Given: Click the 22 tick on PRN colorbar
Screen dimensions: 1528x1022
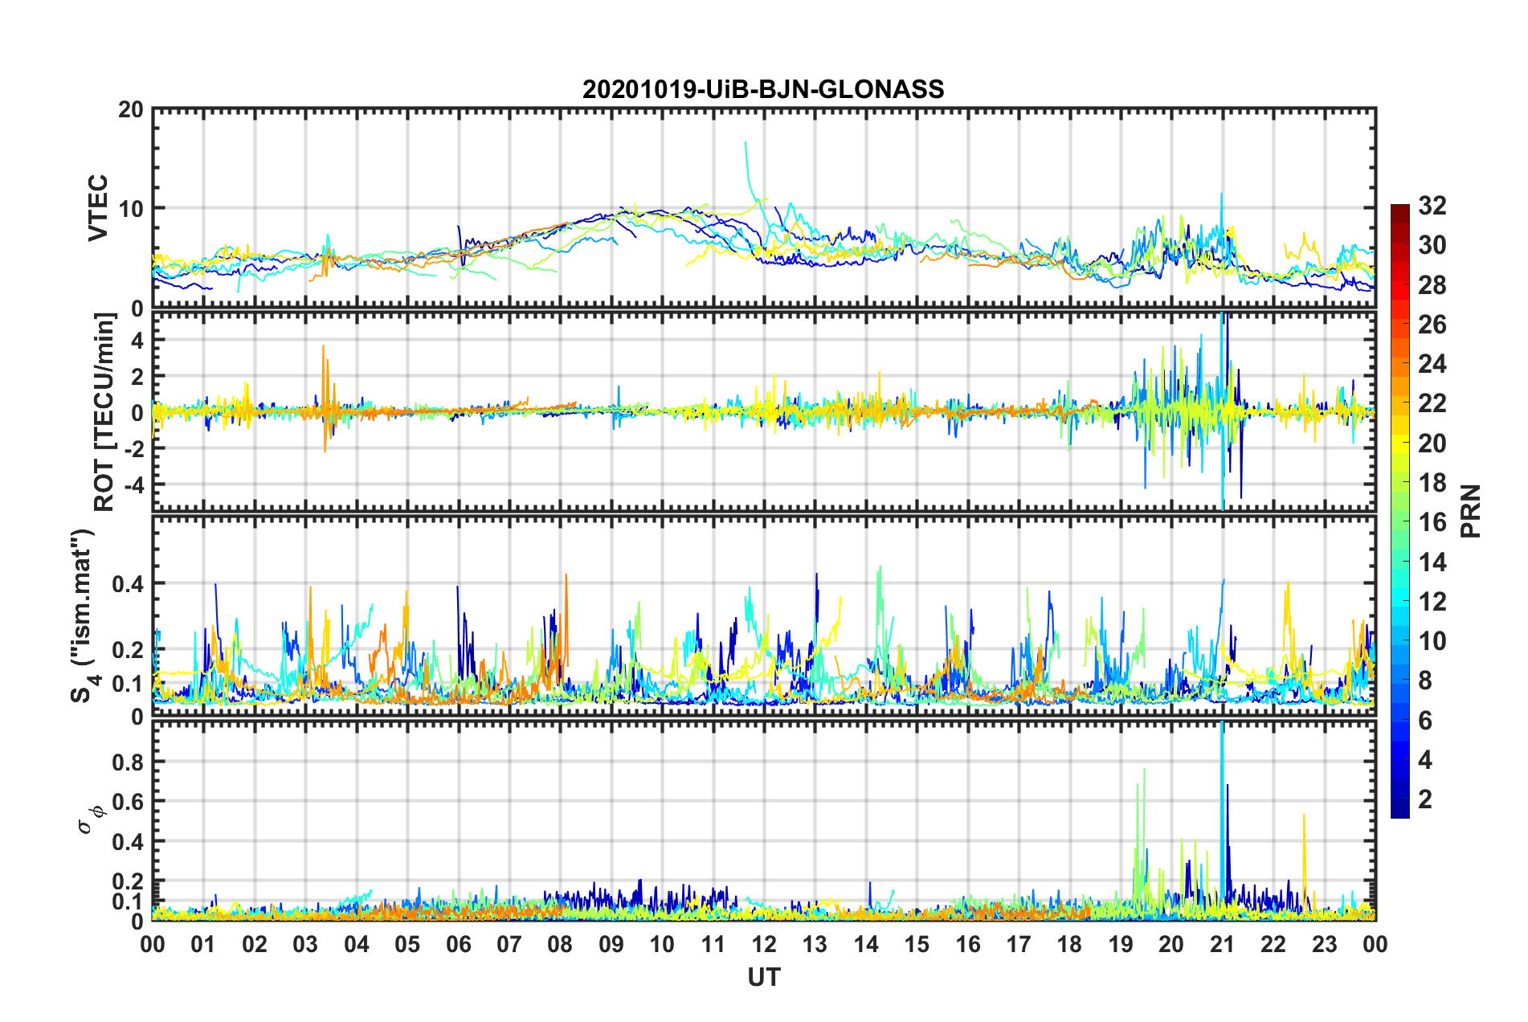Looking at the screenshot, I should [1432, 403].
